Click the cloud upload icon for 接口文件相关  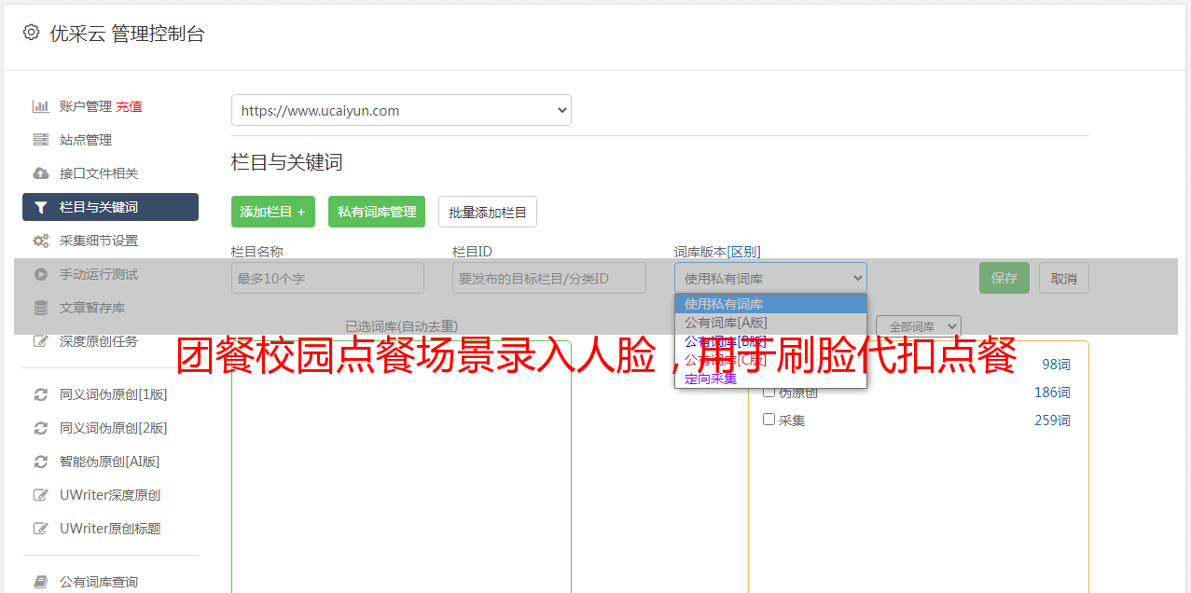coord(40,173)
